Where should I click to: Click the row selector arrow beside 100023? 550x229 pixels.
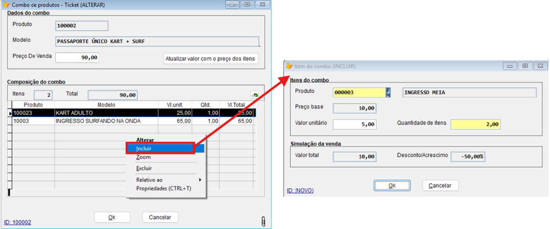(10, 113)
